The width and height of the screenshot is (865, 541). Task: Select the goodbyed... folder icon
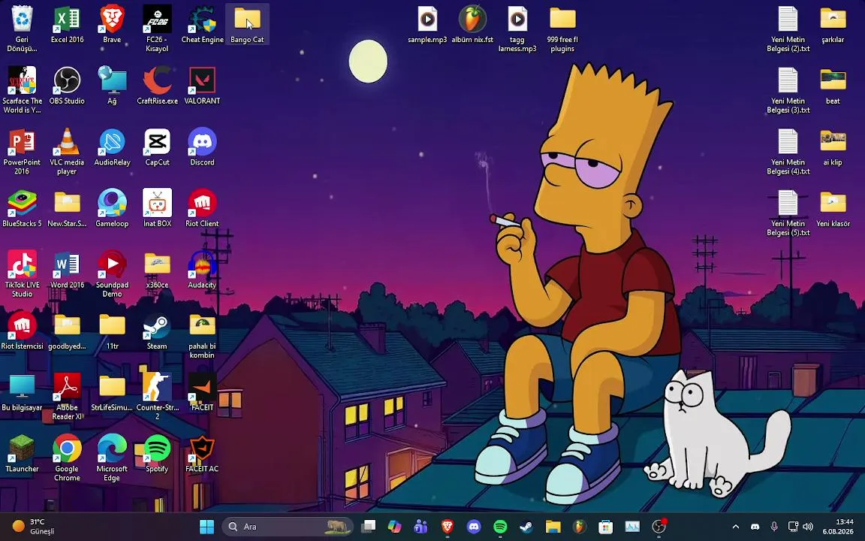[68, 331]
